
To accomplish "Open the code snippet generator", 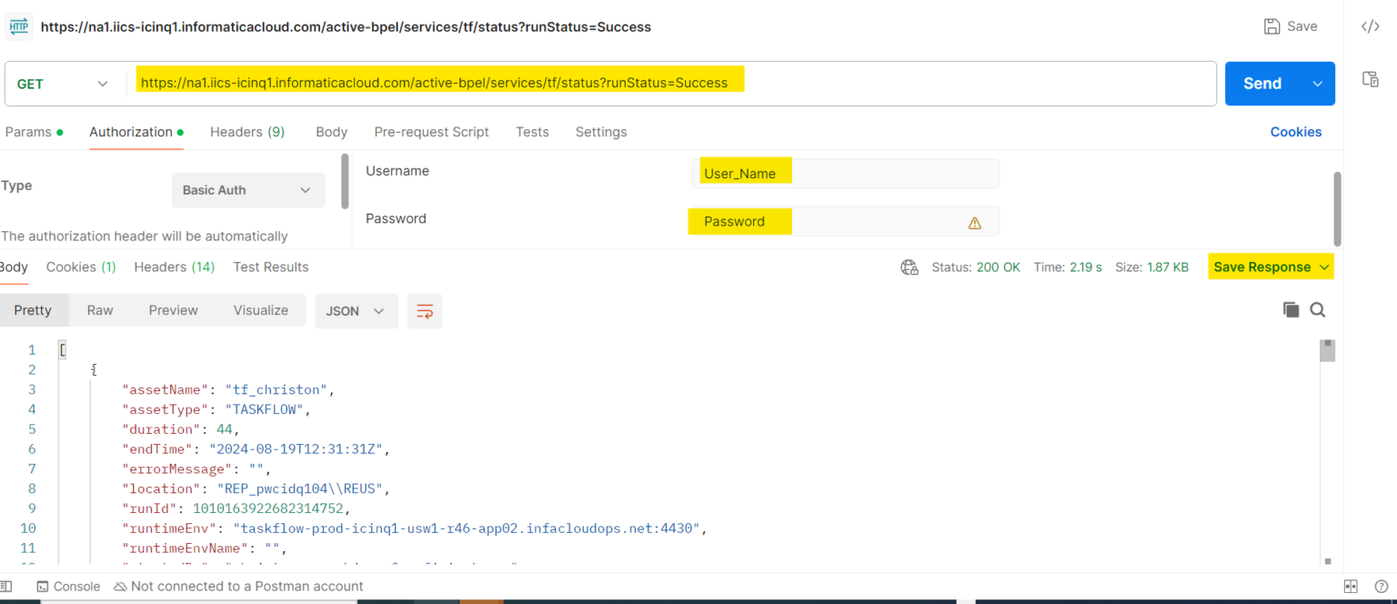I will pos(1371,26).
